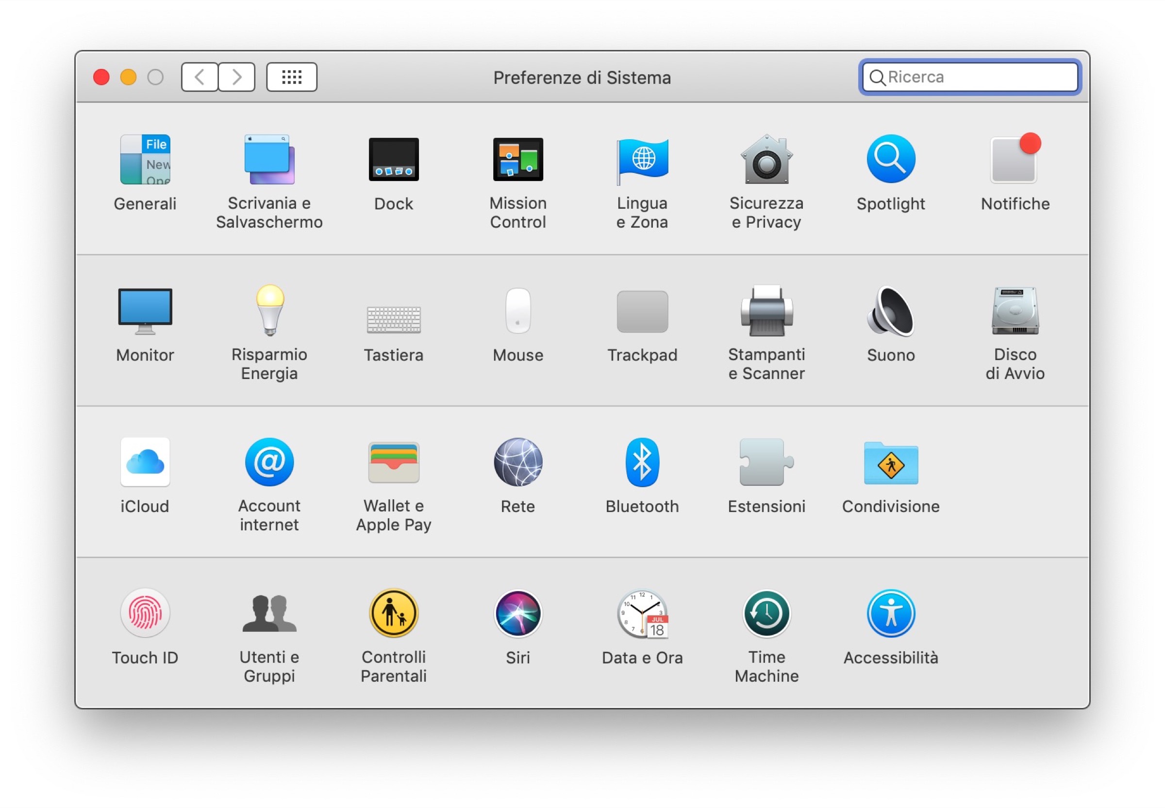Screen dimensions: 1165x808
Task: Open Notifiche preferences
Action: pos(1014,172)
